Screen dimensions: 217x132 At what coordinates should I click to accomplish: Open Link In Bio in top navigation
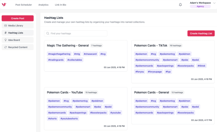pyautogui.click(x=60, y=5)
